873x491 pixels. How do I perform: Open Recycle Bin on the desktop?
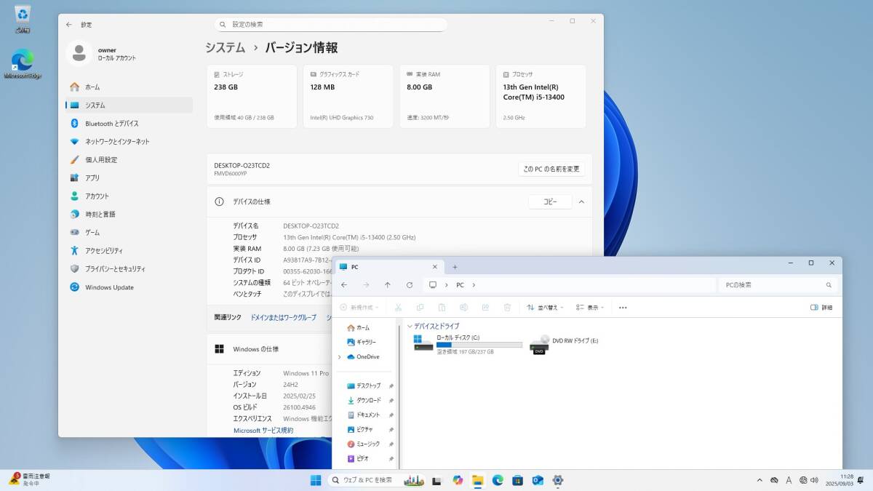pos(23,18)
